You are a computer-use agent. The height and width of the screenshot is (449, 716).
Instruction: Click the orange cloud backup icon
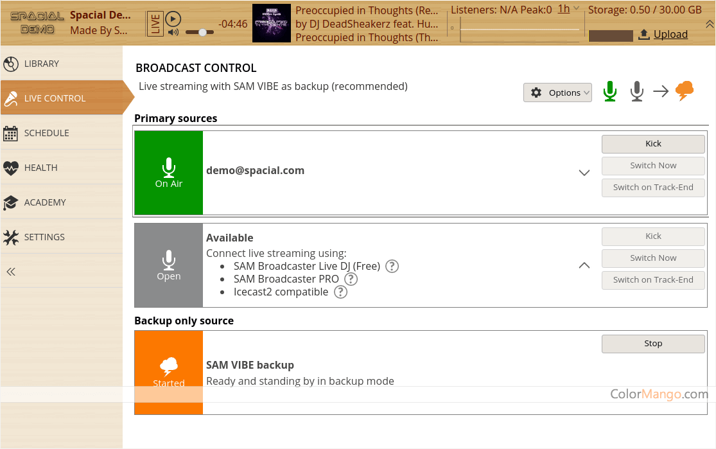[685, 91]
